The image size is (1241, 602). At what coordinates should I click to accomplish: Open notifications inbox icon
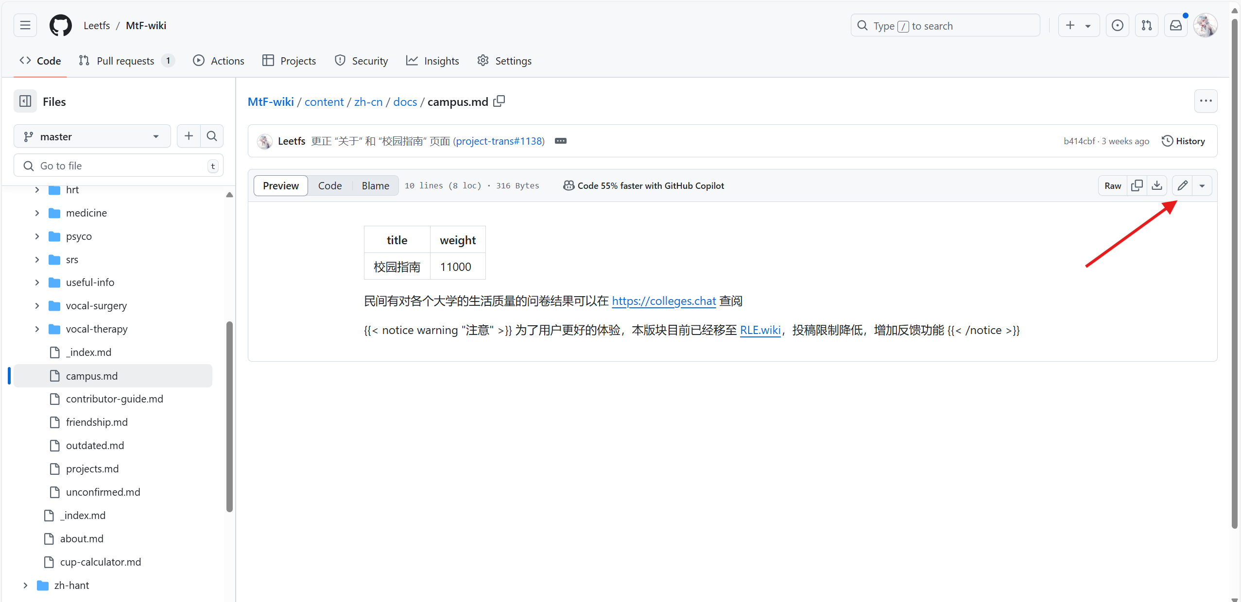pyautogui.click(x=1175, y=26)
